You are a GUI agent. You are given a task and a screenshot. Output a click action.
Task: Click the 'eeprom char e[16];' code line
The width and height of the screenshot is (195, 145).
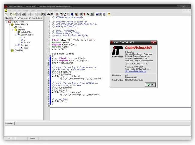(x=64, y=45)
